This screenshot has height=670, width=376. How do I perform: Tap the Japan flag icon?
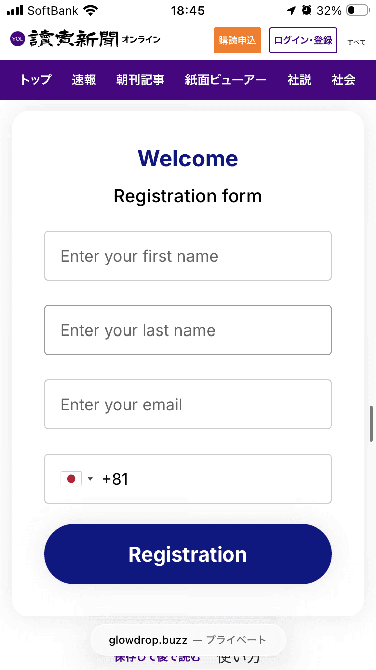pos(71,479)
